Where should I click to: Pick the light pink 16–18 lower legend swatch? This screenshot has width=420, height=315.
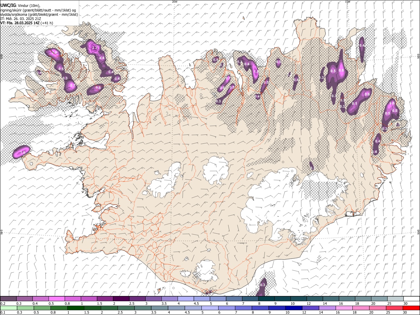click(x=344, y=308)
